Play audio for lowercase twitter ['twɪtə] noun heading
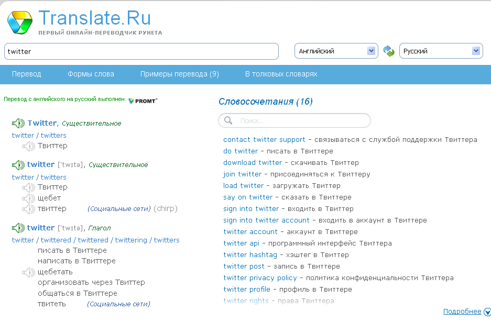The width and height of the screenshot is (491, 322). (x=18, y=165)
